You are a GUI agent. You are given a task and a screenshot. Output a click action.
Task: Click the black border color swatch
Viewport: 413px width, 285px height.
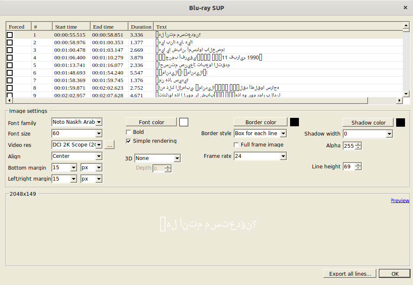click(x=294, y=122)
